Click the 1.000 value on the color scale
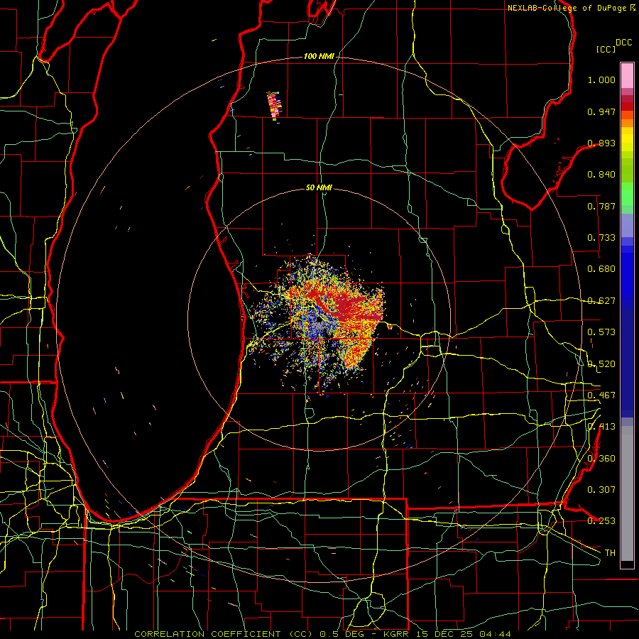This screenshot has width=639, height=639. pyautogui.click(x=601, y=80)
